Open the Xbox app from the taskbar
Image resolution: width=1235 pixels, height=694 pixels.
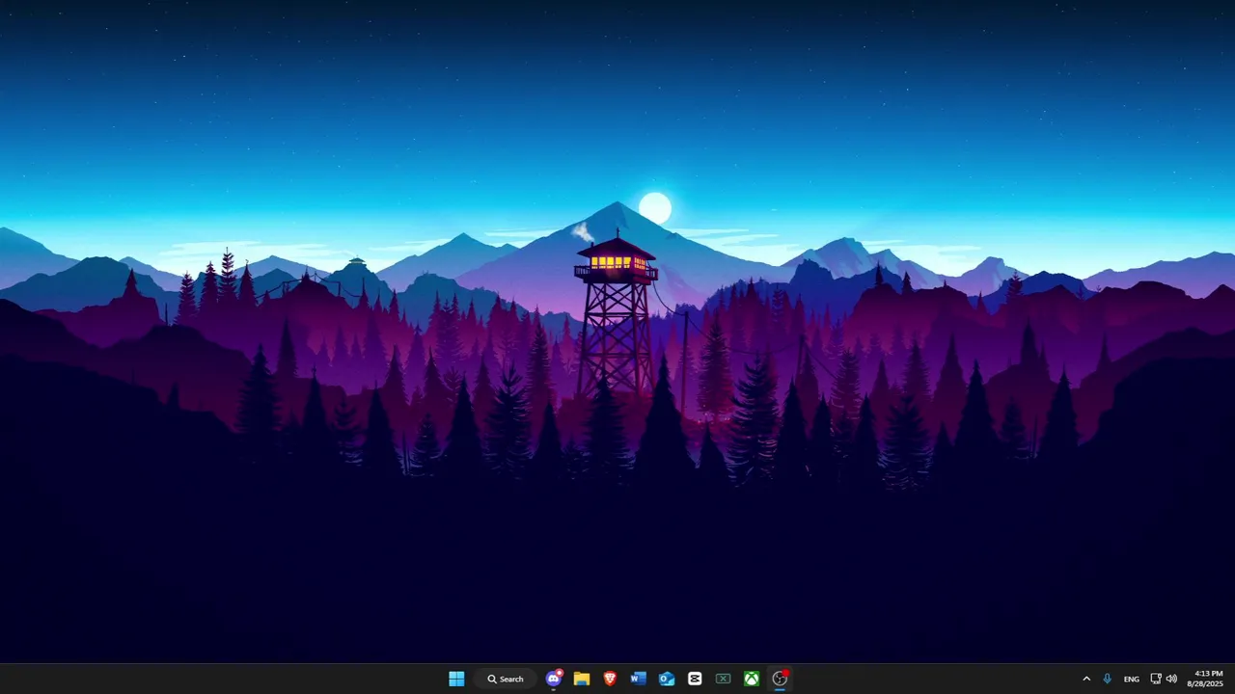(x=751, y=679)
